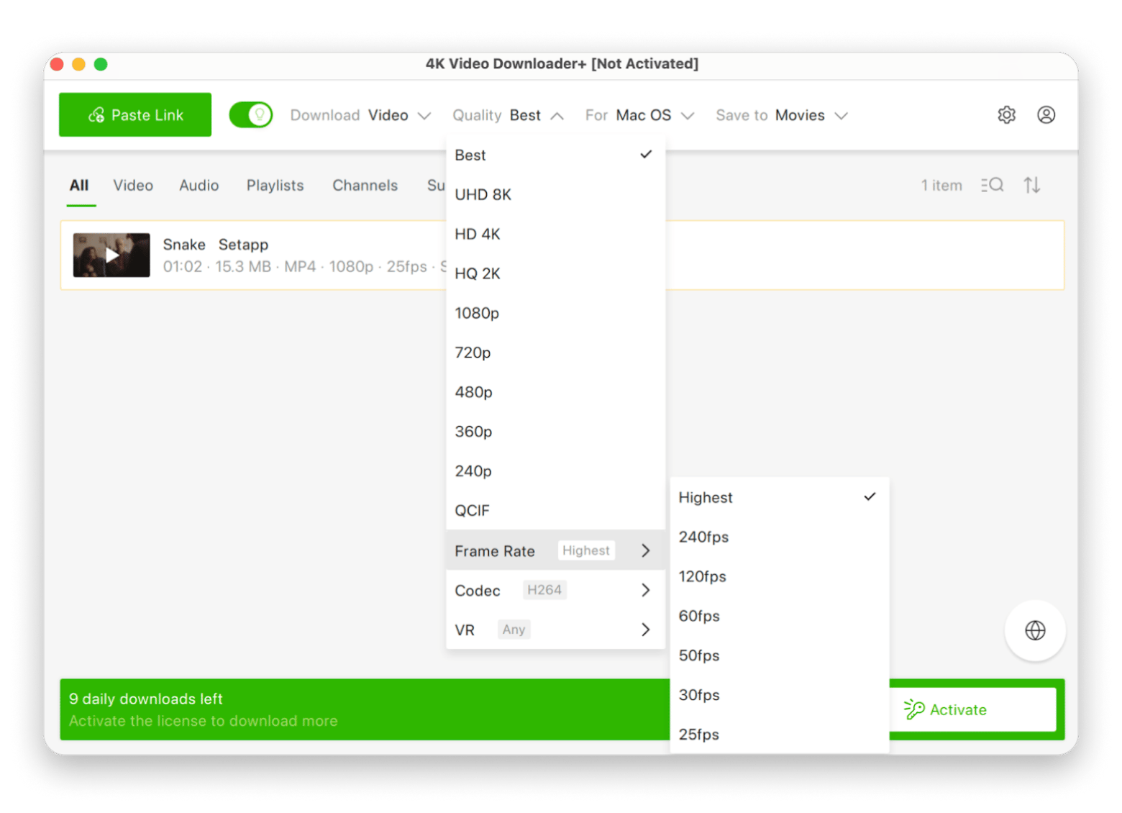Screen dimensions: 1122x813
Task: Expand the Codec H264 submenu
Action: [555, 590]
